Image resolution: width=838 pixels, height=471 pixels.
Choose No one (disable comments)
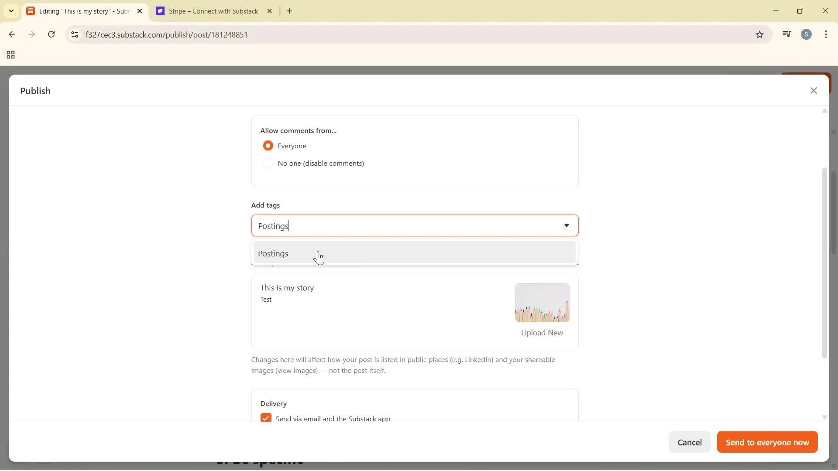click(268, 163)
